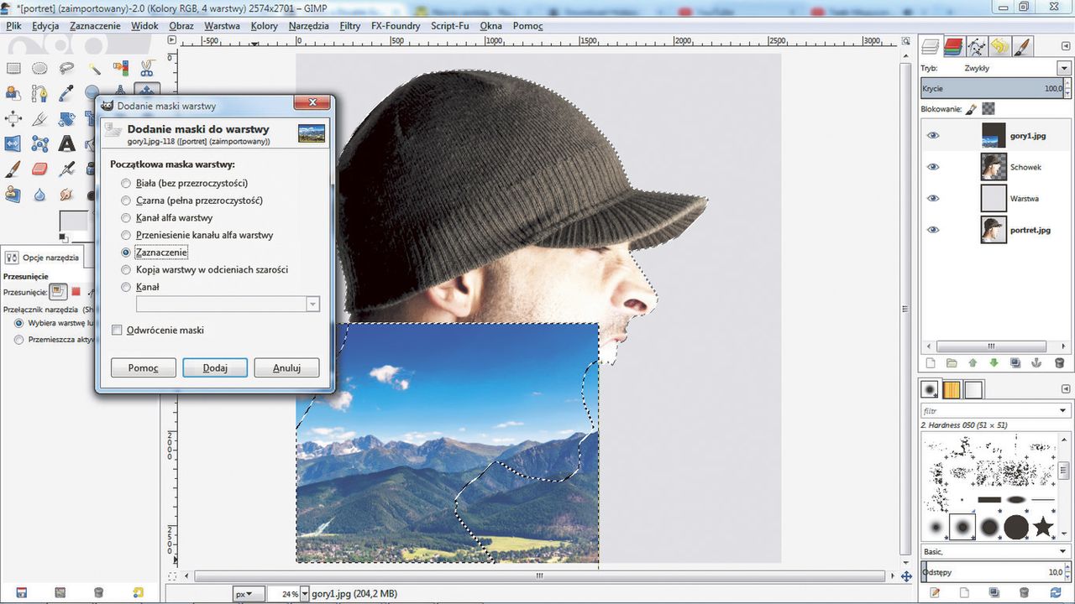The width and height of the screenshot is (1075, 604).
Task: Select the Paths tool
Action: [x=39, y=94]
